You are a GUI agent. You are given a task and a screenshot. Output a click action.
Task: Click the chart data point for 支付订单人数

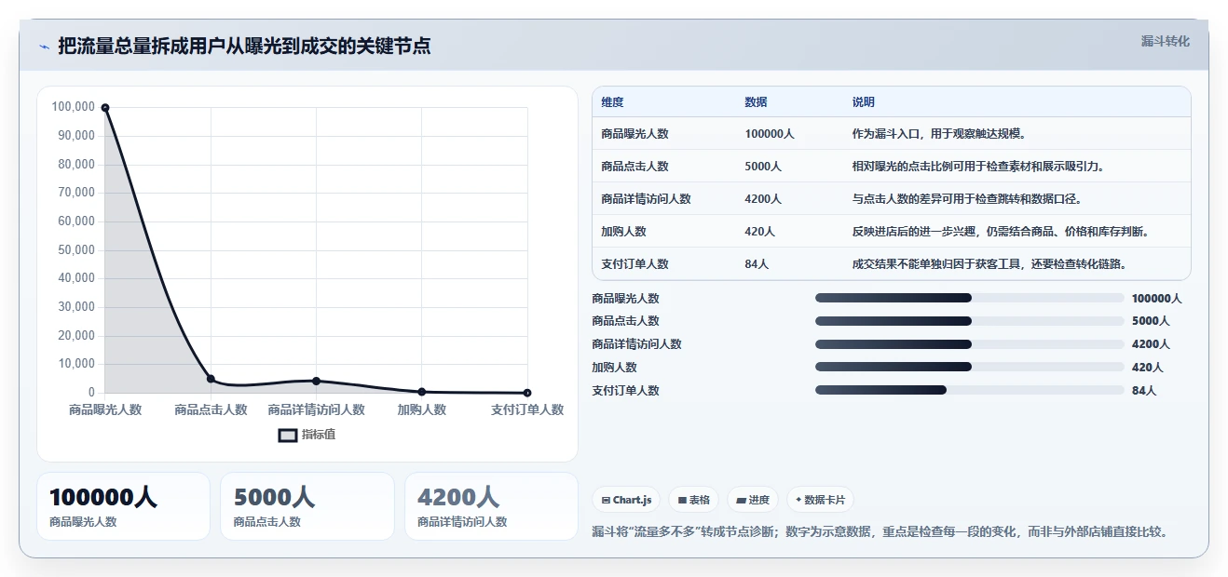click(527, 393)
